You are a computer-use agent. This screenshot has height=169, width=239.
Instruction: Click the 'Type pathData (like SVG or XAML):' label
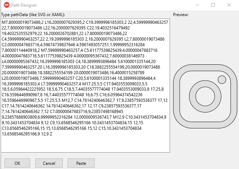point(33,15)
